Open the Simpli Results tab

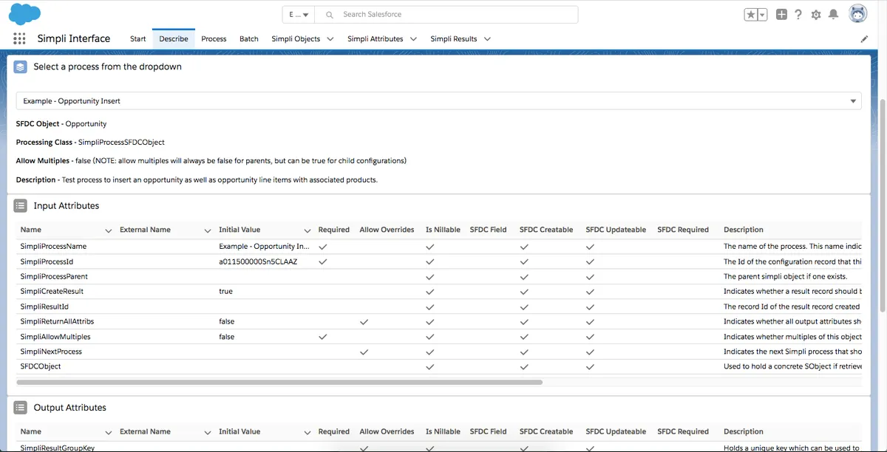[454, 39]
